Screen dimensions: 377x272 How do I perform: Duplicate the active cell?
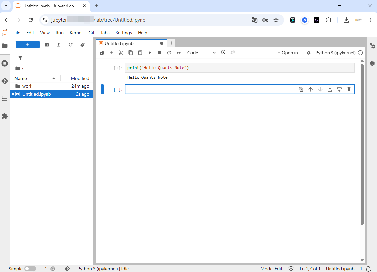pyautogui.click(x=301, y=89)
